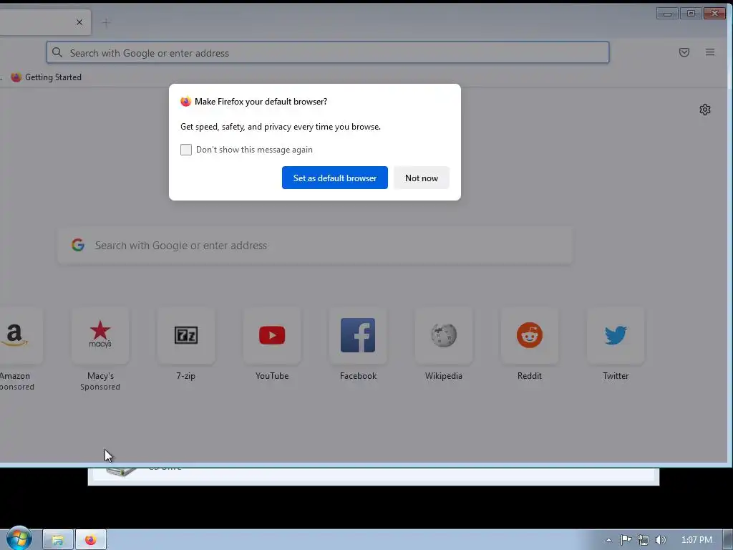Focus the center Google search box
733x550 pixels.
[x=315, y=246]
